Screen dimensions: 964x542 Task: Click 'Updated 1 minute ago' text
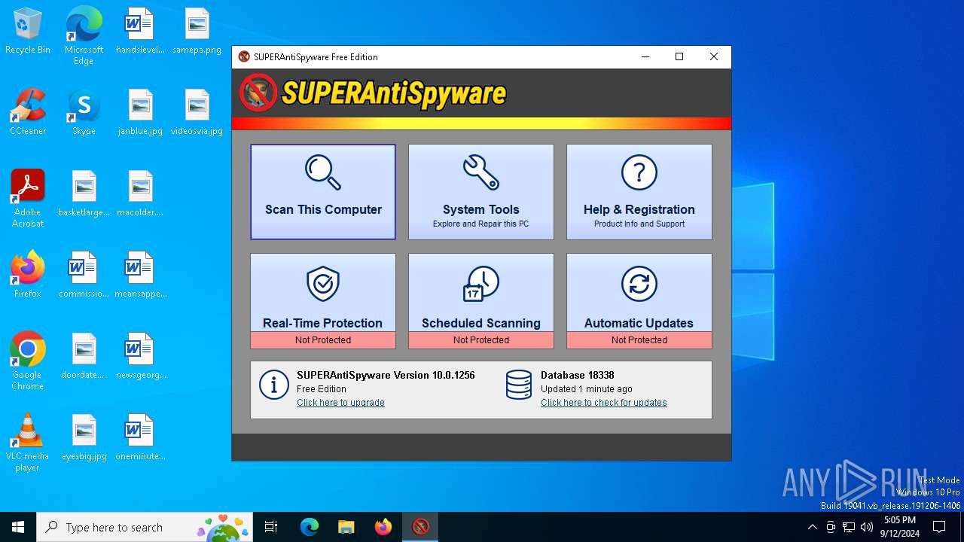point(587,389)
